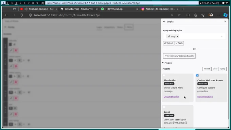Close the Michael Jackson tab
Viewport: 231px width, 130px height.
coord(56,9)
